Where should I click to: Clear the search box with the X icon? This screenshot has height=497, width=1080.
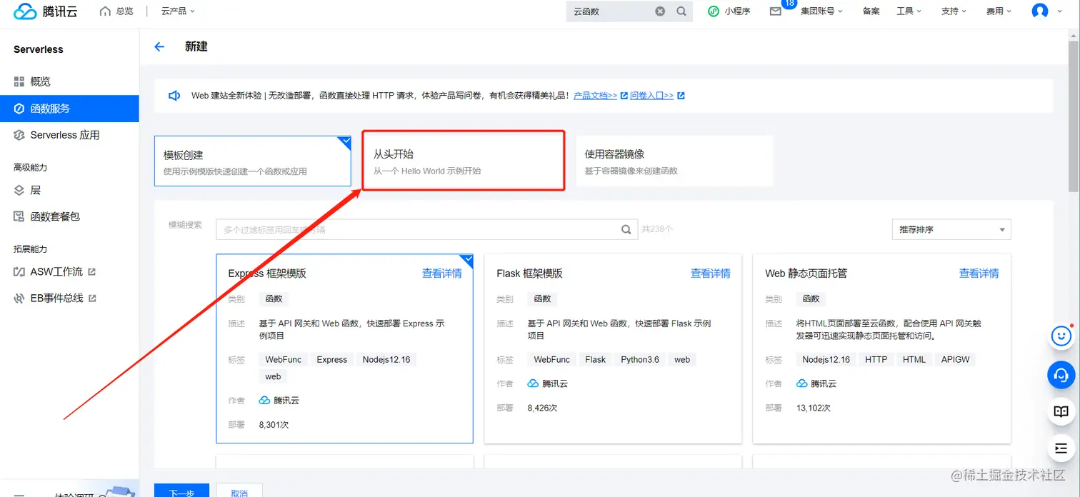coord(660,11)
